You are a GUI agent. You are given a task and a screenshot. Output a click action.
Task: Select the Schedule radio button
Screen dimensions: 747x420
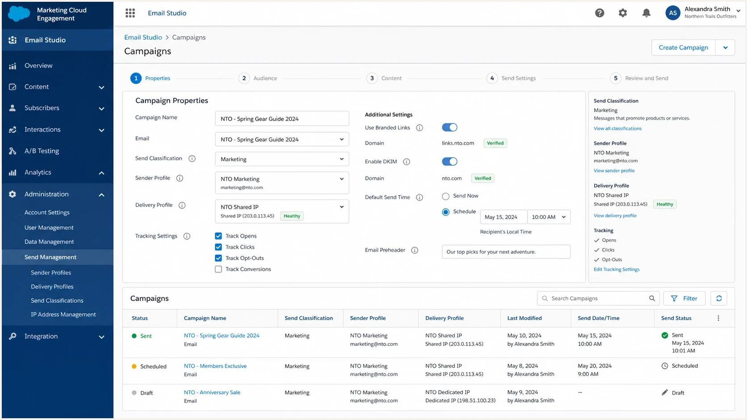click(445, 212)
